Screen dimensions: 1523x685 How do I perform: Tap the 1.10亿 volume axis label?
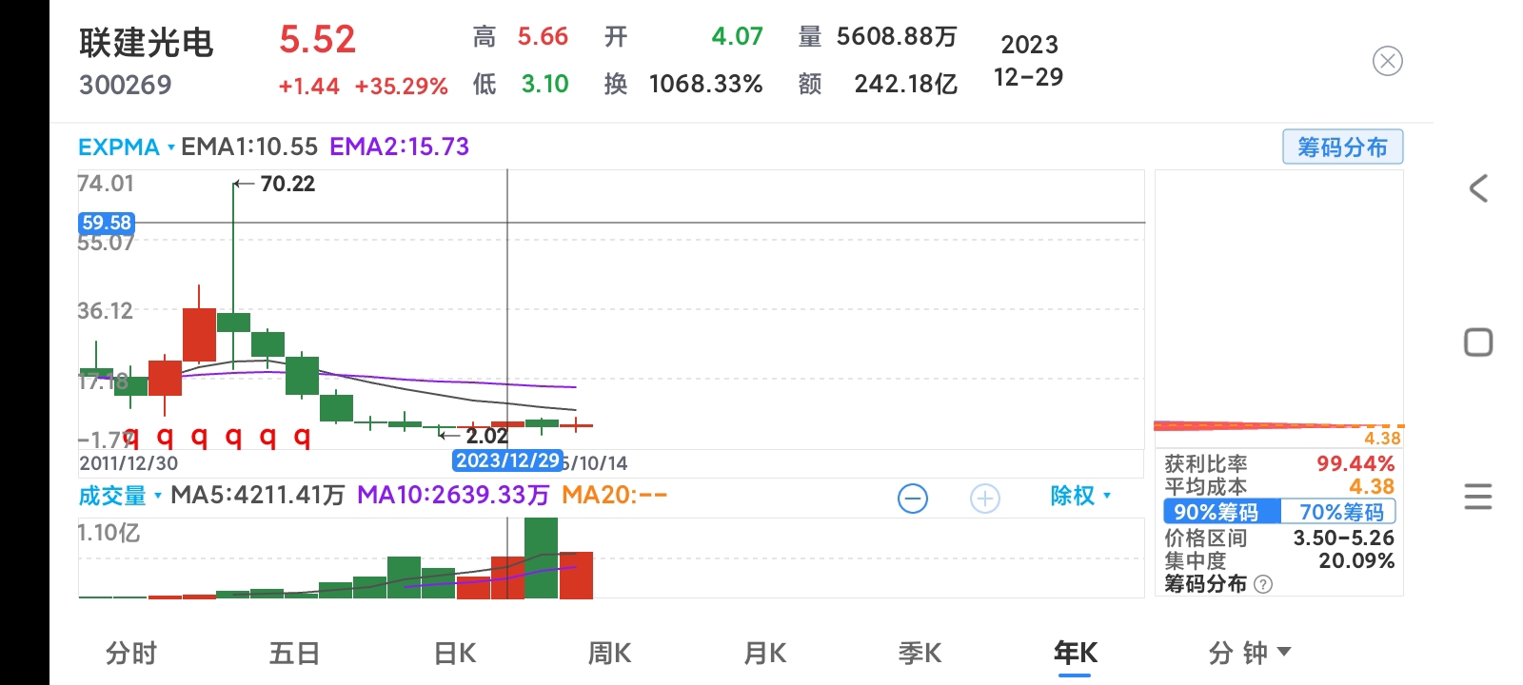point(109,533)
